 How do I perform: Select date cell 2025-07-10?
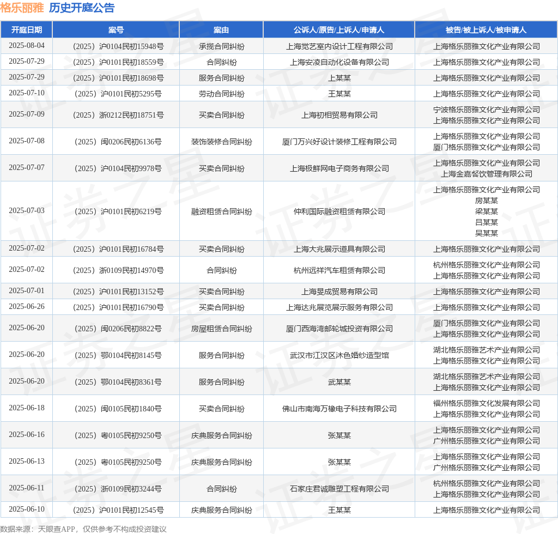[x=27, y=93]
